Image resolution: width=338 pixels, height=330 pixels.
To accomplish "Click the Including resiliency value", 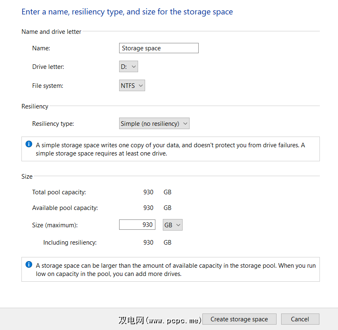I will tap(148, 243).
